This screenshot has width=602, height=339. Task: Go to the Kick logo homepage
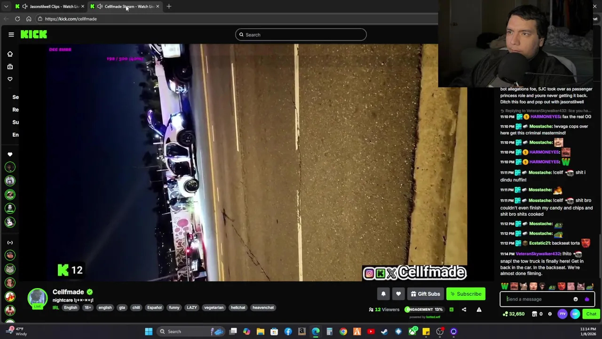33,34
